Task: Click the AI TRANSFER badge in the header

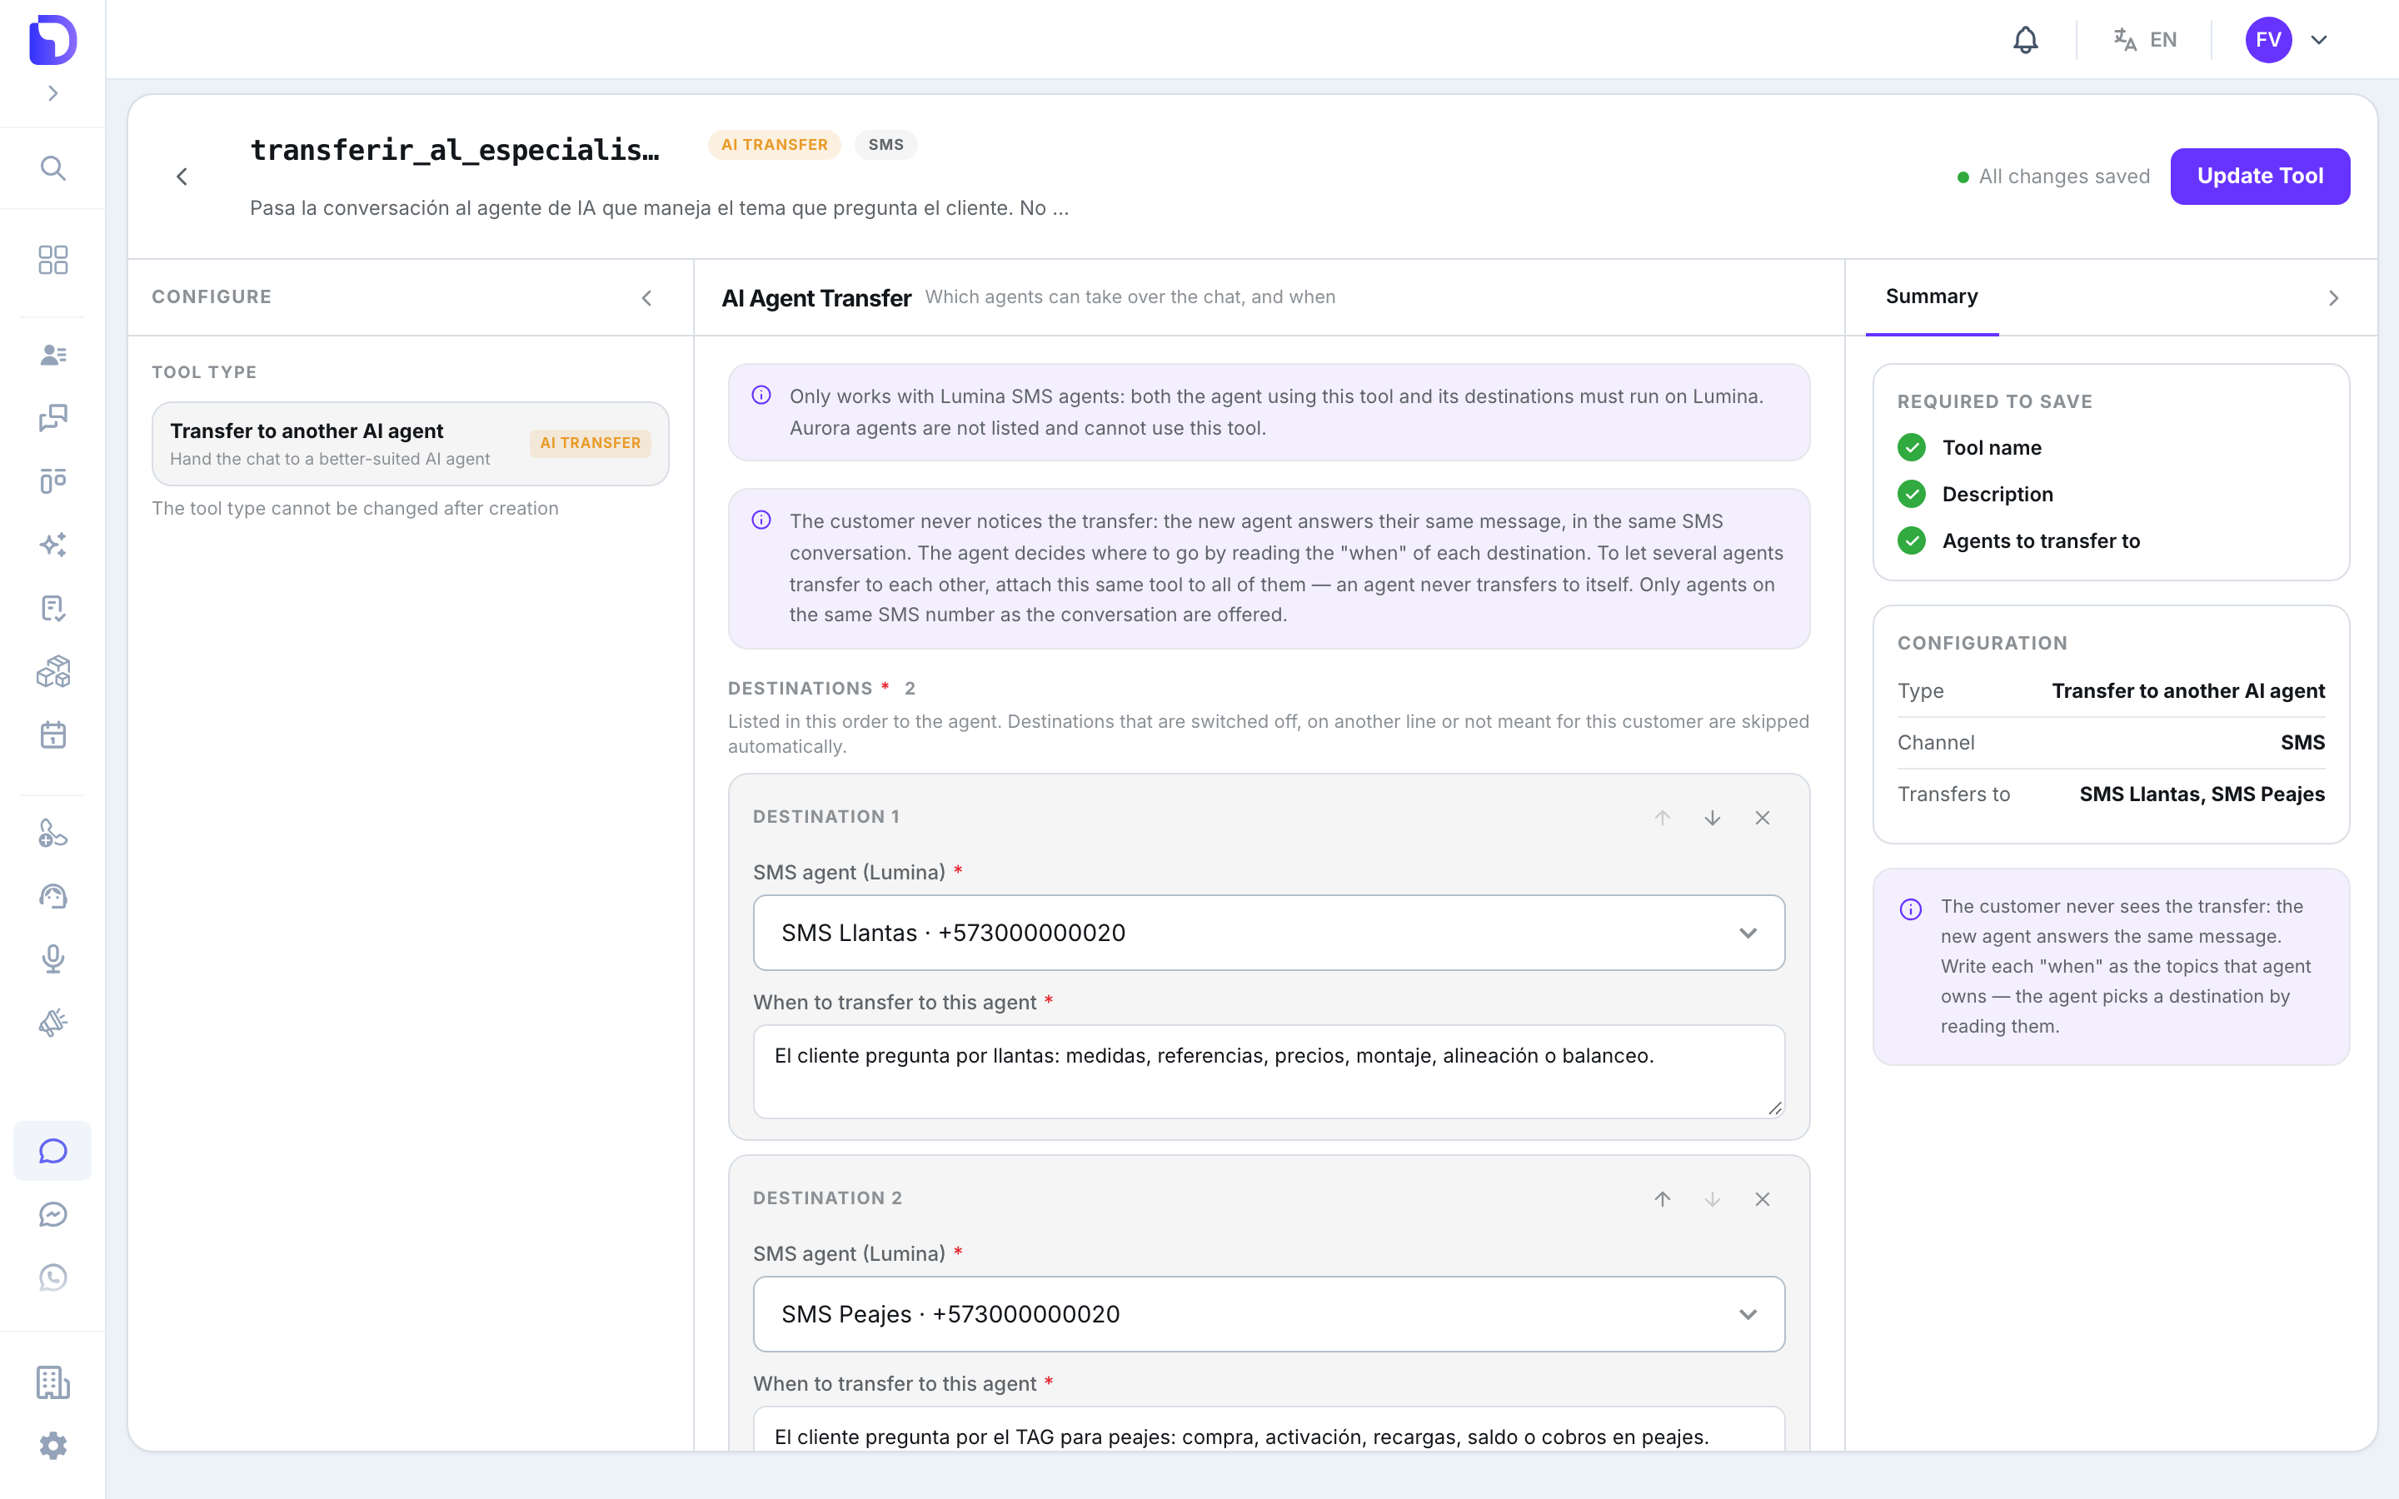Action: [x=774, y=145]
